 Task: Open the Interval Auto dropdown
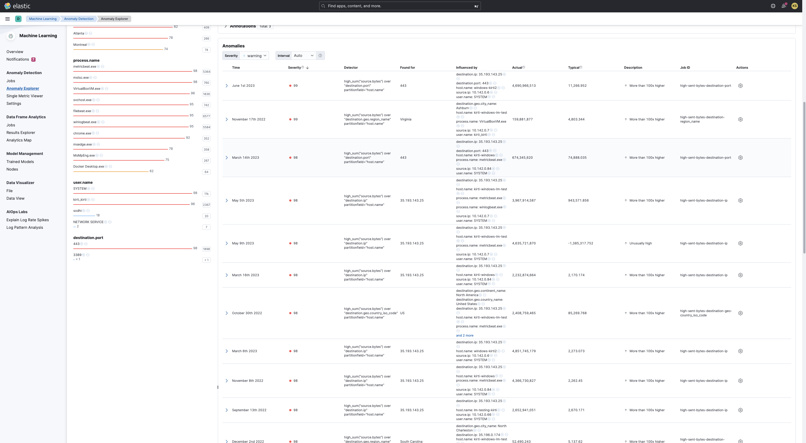(x=303, y=56)
